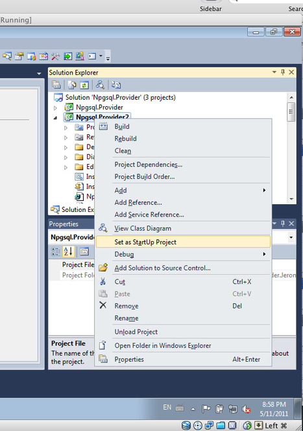Open the Object Browser toolbar icon

click(x=31, y=56)
